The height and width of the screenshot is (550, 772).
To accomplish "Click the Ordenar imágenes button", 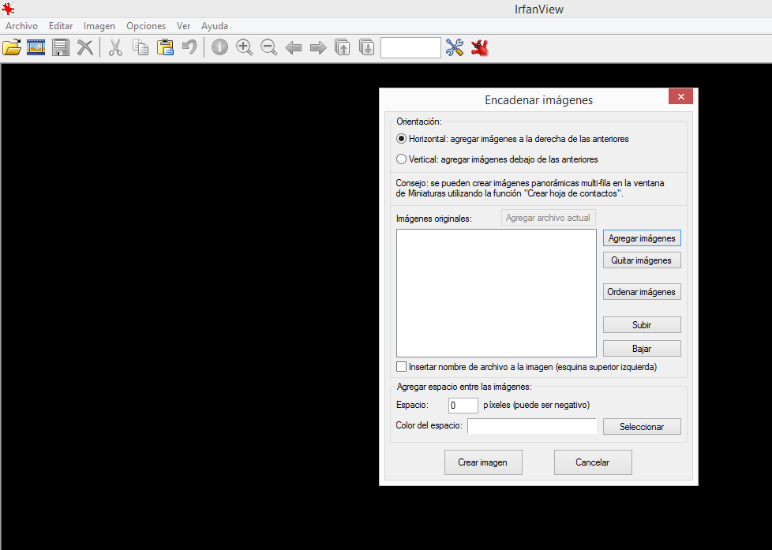I will click(x=642, y=292).
